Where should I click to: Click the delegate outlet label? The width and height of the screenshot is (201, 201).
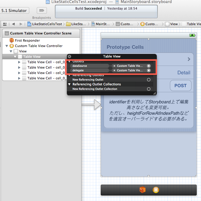pyautogui.click(x=78, y=70)
